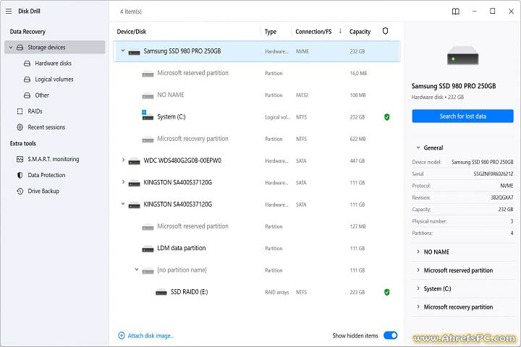Expand Microsoft recovery partition details section
Viewport: 521px width, 347px height.
click(x=418, y=307)
